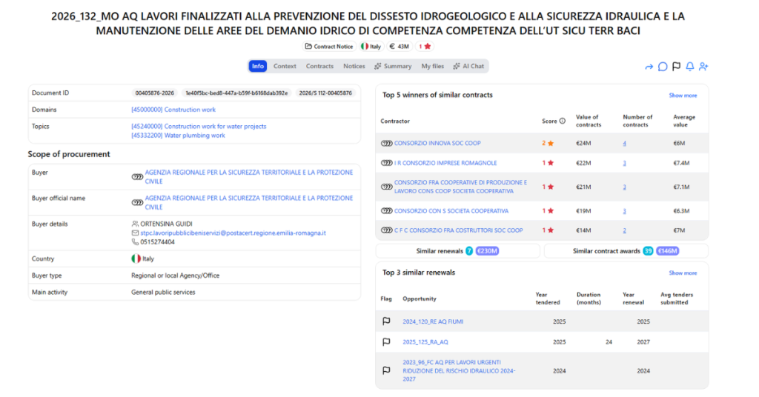The image size is (759, 397).
Task: Open the [45000000] Construction work domain
Action: click(173, 110)
